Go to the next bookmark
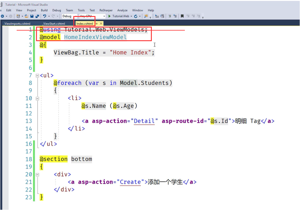The height and width of the screenshot is (210, 300). pos(193,16)
